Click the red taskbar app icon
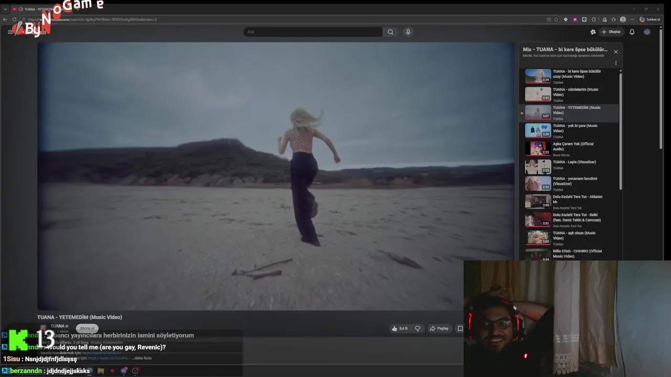The image size is (671, 377). click(x=112, y=371)
